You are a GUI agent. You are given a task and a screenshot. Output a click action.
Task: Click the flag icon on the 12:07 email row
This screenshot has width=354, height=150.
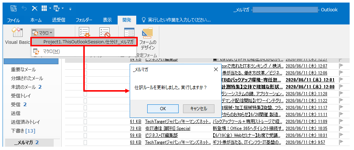coord(342,66)
